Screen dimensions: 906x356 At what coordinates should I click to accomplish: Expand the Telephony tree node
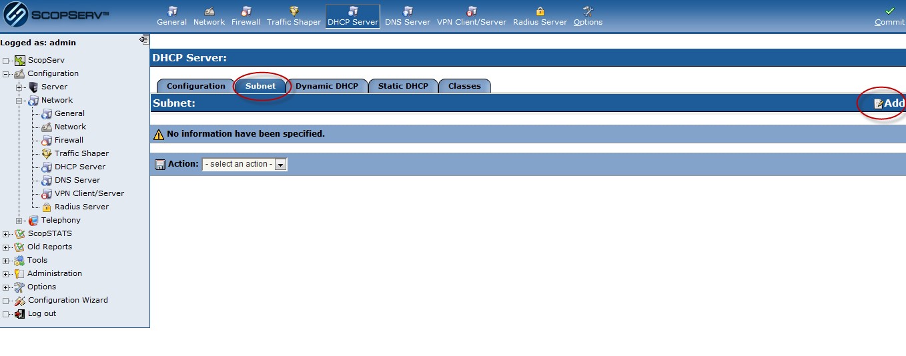(19, 221)
